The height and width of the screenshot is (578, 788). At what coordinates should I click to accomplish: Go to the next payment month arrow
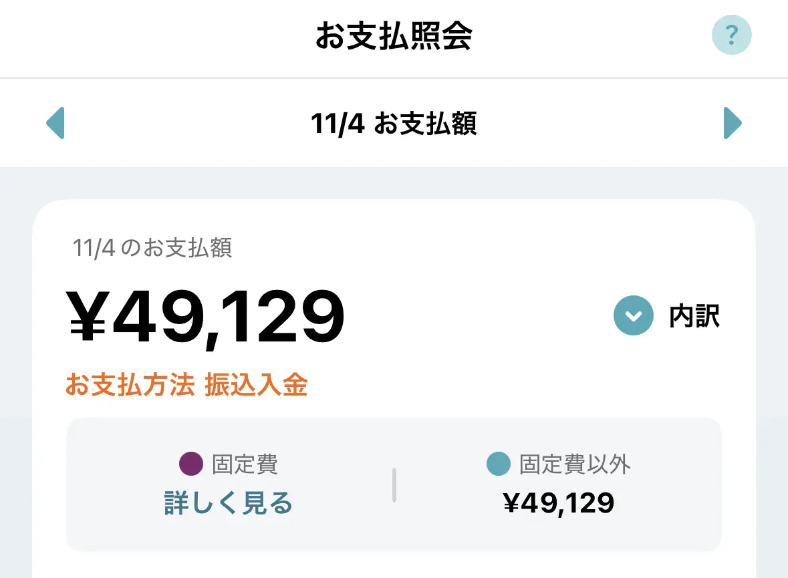pos(733,123)
